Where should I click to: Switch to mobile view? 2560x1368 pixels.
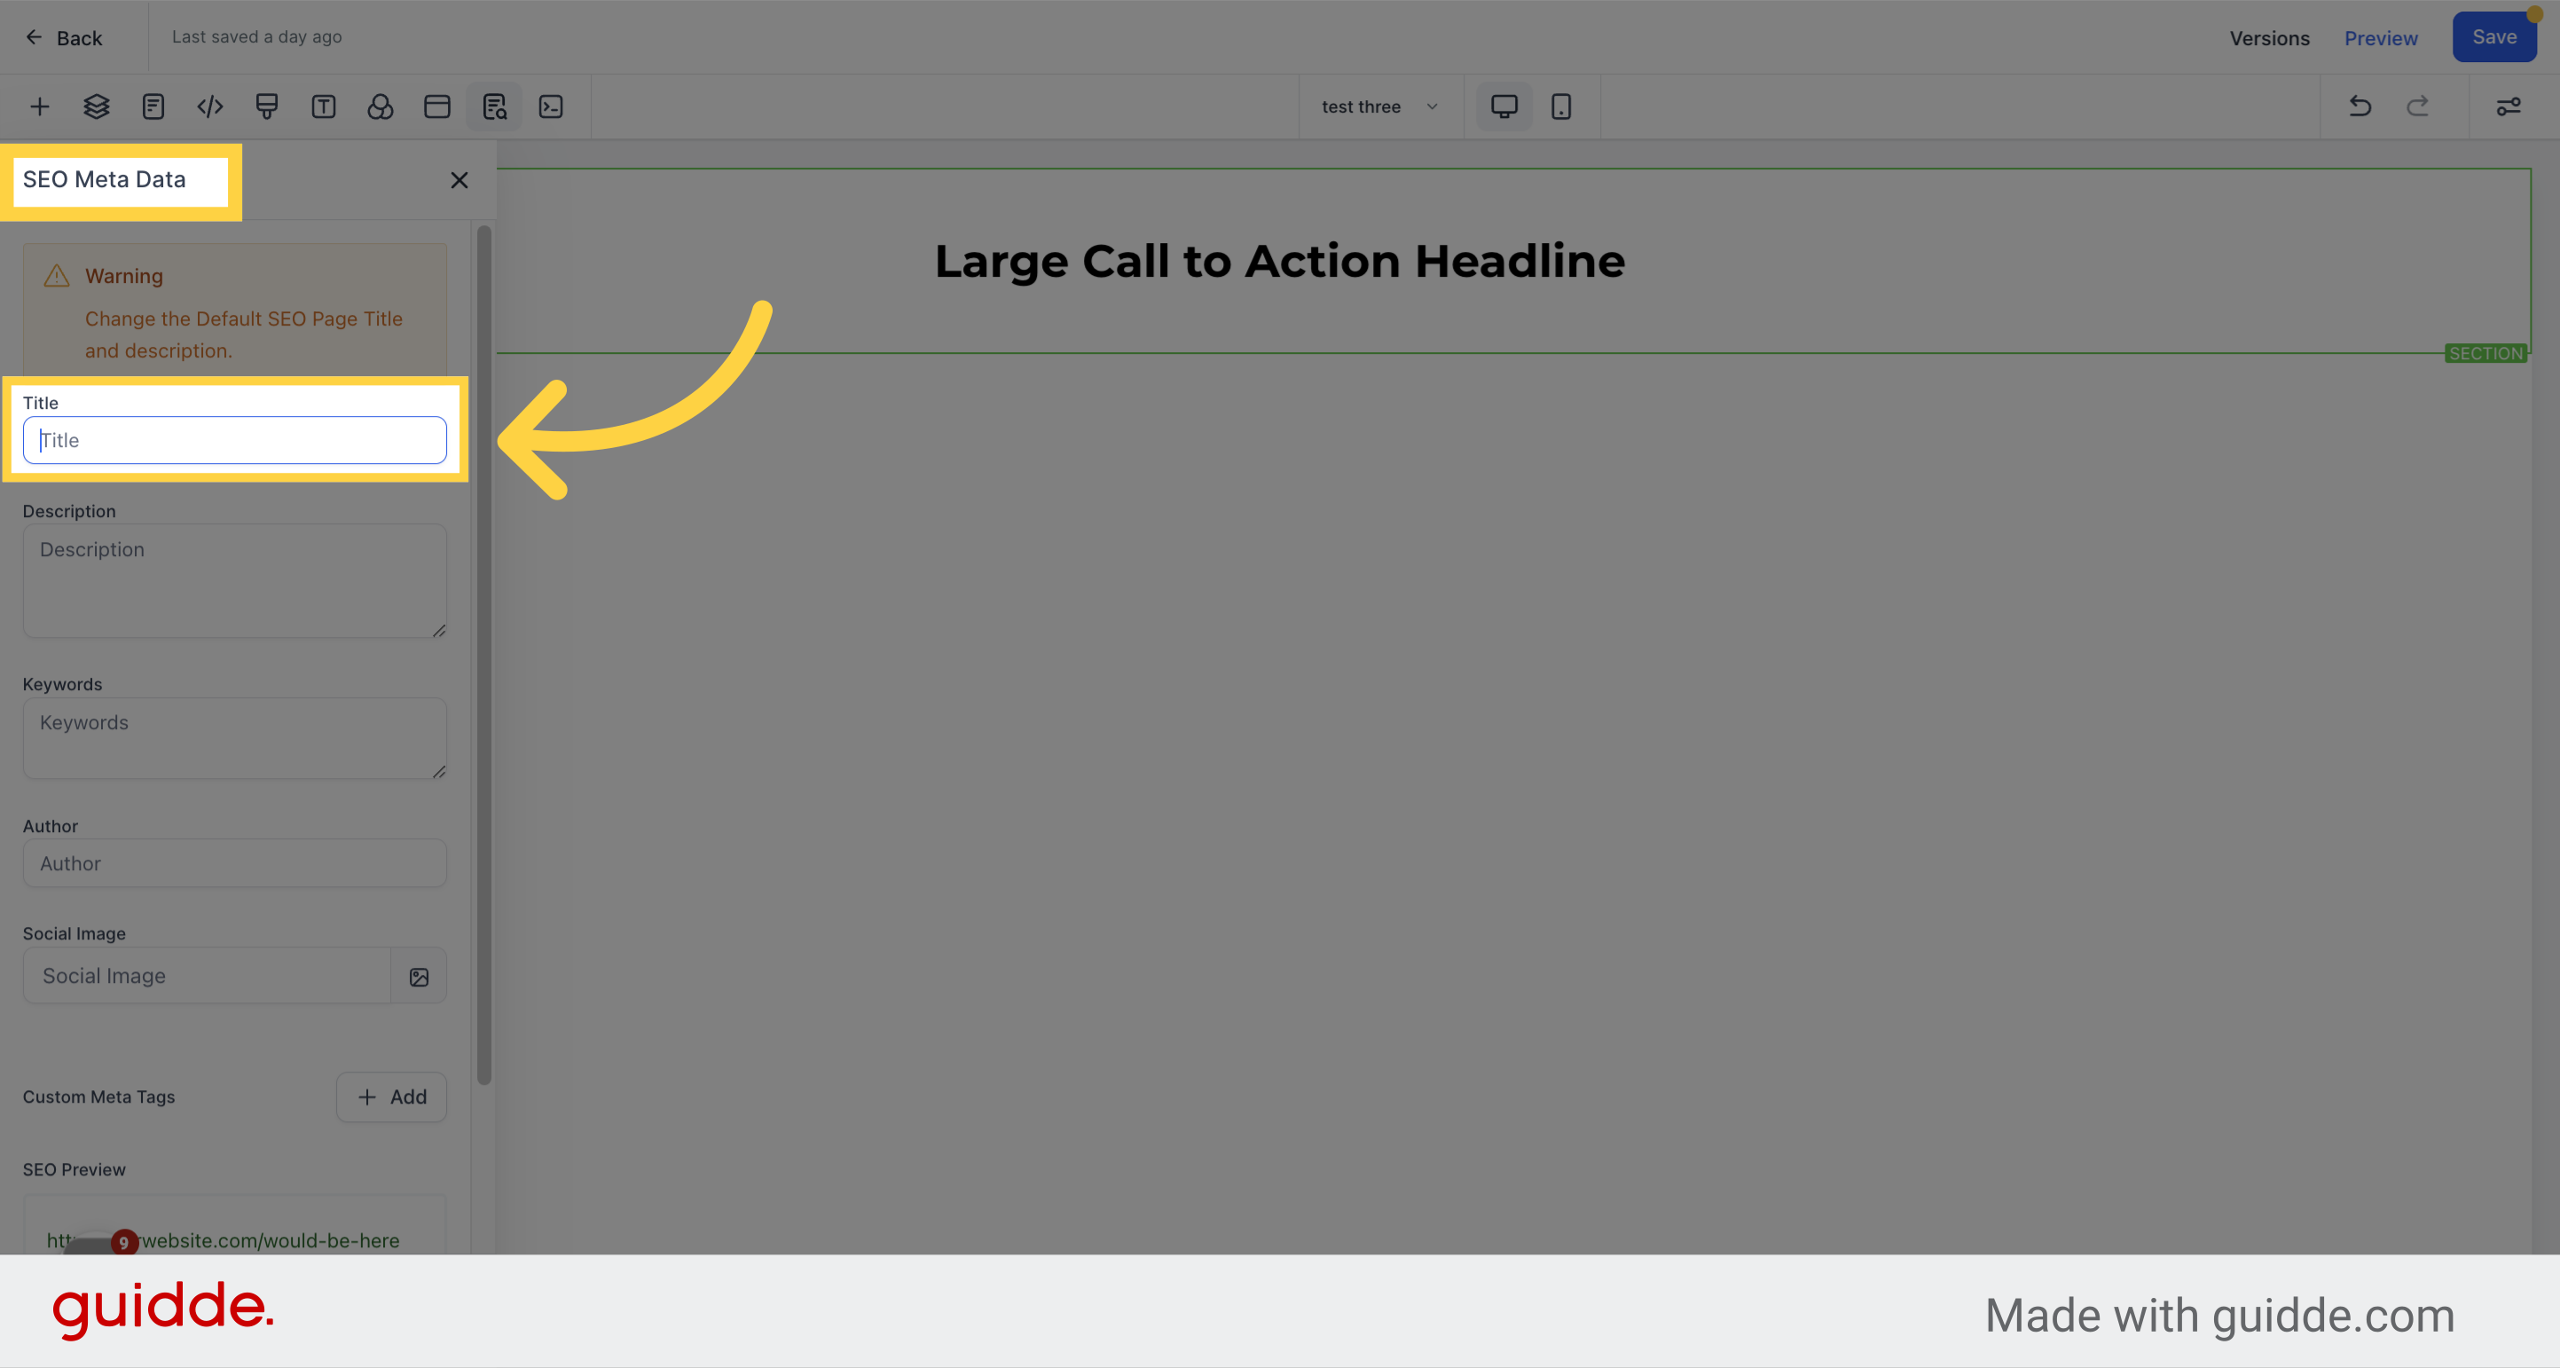[x=1561, y=106]
